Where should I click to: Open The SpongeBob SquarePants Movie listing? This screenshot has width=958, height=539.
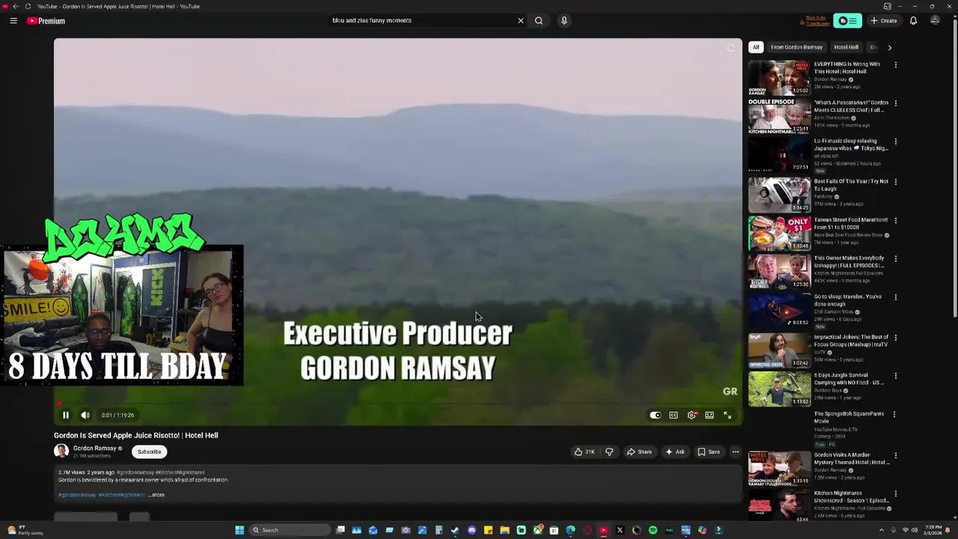click(849, 417)
